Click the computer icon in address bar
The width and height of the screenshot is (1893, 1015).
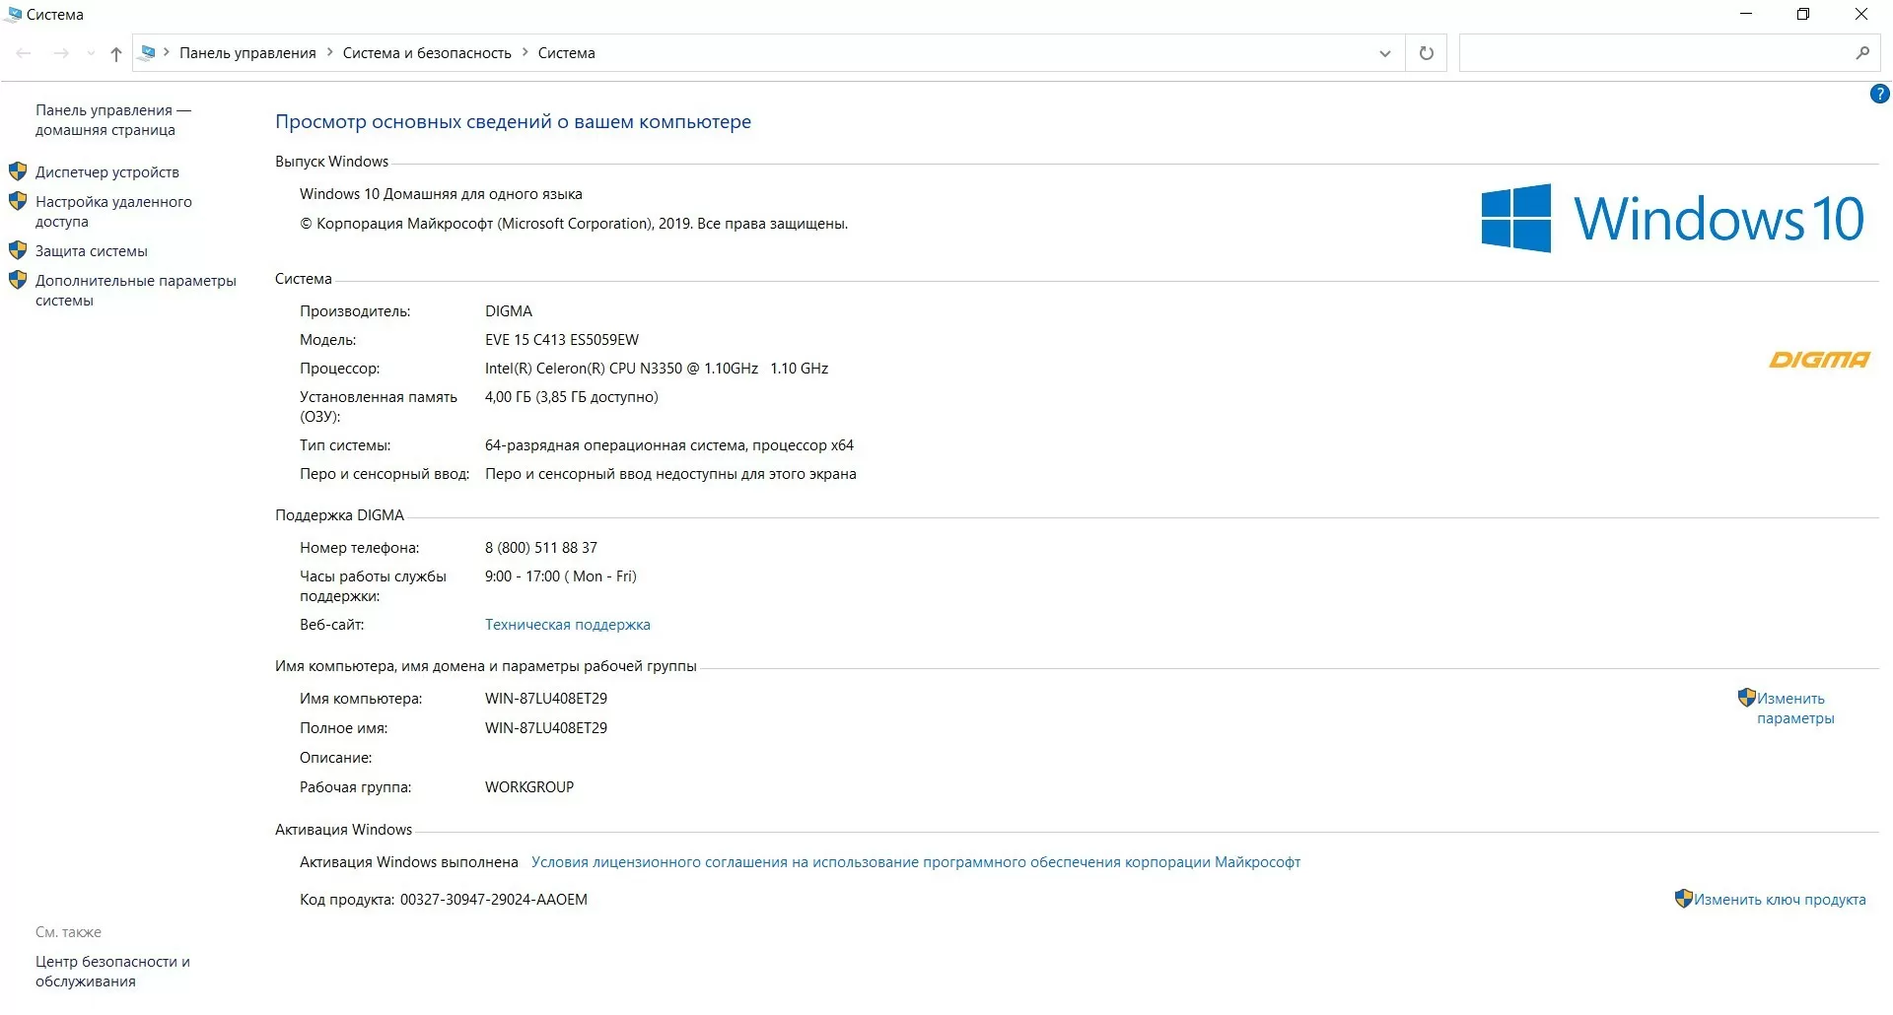(x=148, y=52)
